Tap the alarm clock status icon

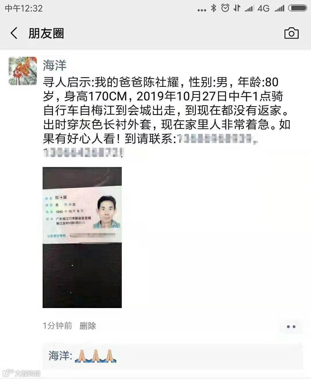[225, 8]
